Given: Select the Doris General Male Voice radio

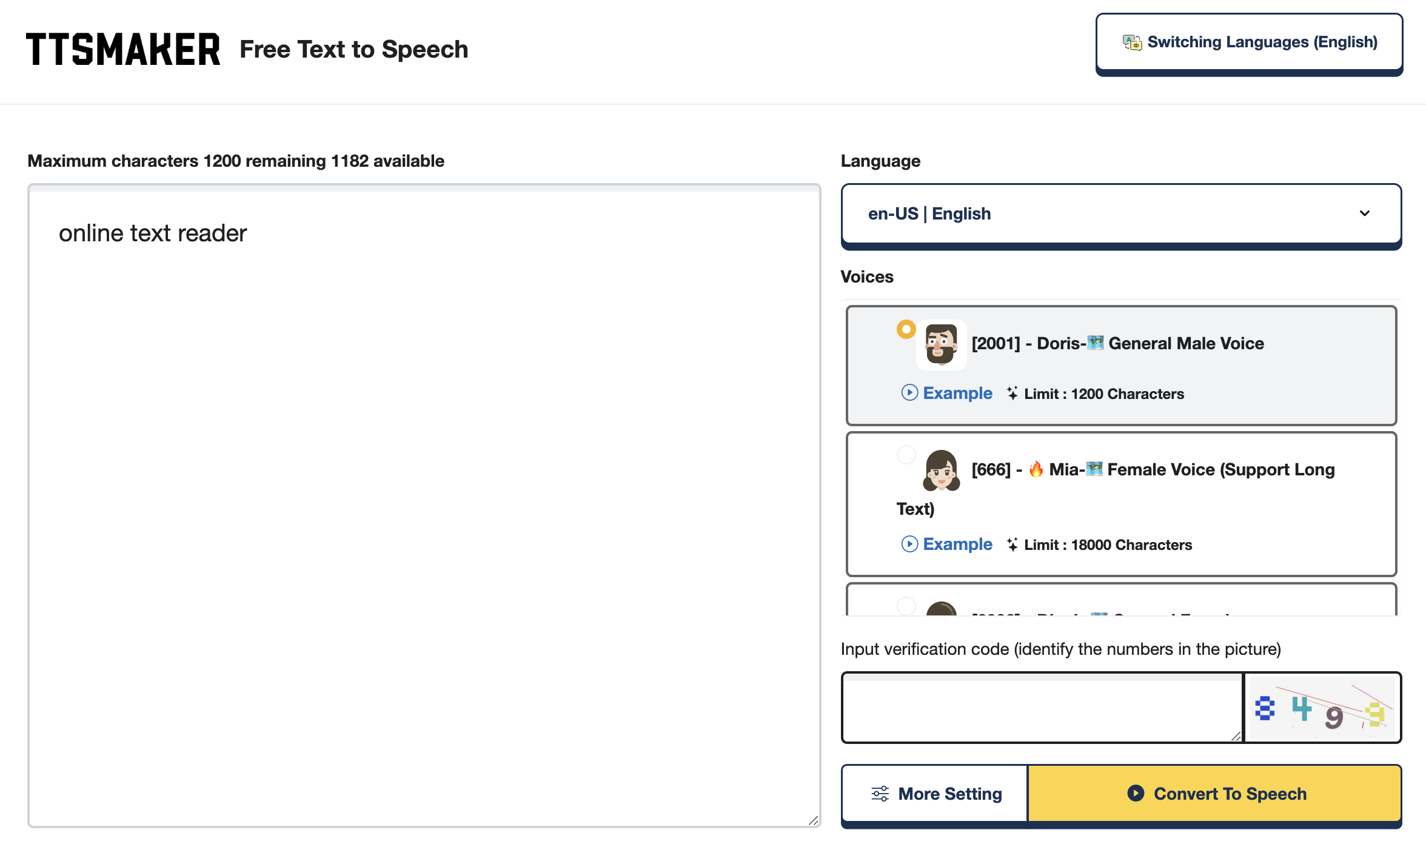Looking at the screenshot, I should (906, 329).
